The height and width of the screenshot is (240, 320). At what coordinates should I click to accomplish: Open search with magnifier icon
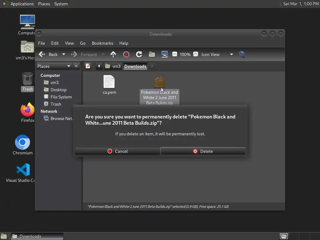(242, 54)
